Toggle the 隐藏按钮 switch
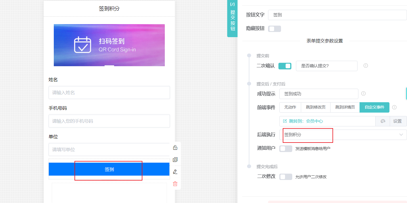 [274, 29]
